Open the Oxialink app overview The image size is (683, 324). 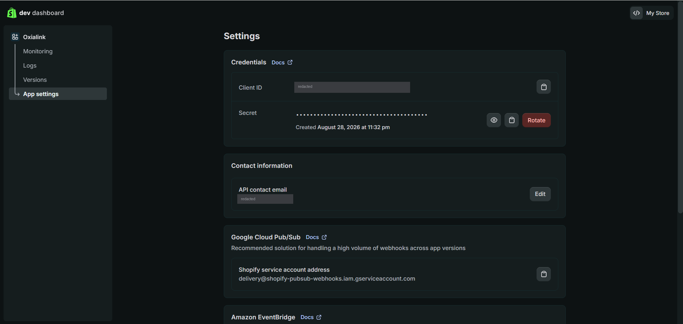click(34, 37)
